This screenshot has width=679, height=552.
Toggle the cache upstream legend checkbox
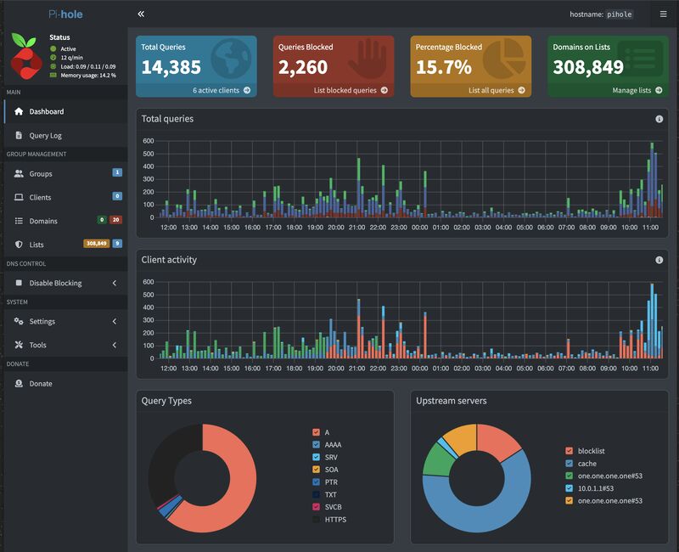point(569,463)
